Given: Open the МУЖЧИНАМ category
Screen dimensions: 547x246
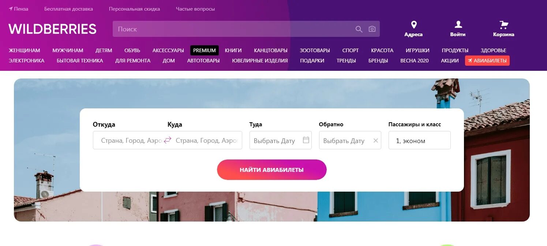Looking at the screenshot, I should [x=68, y=50].
